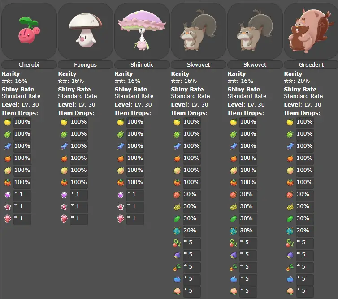This screenshot has height=299, width=338.
Task: Click the Greedent name label
Action: point(311,65)
